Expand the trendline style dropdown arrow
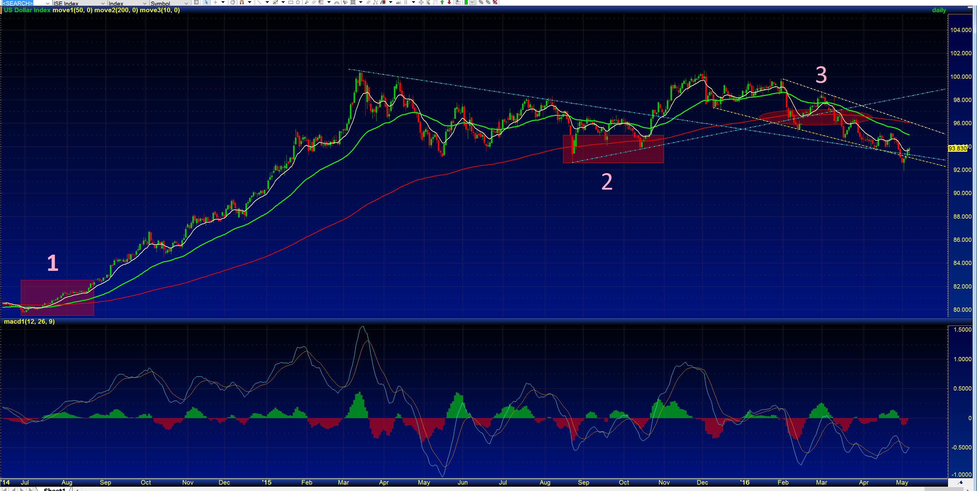 tap(267, 3)
